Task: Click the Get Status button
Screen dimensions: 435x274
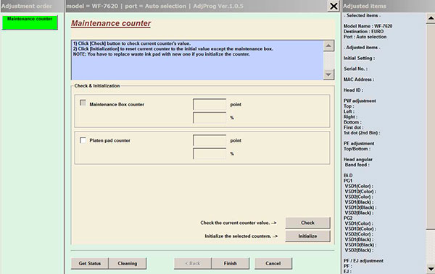Action: pyautogui.click(x=90, y=263)
